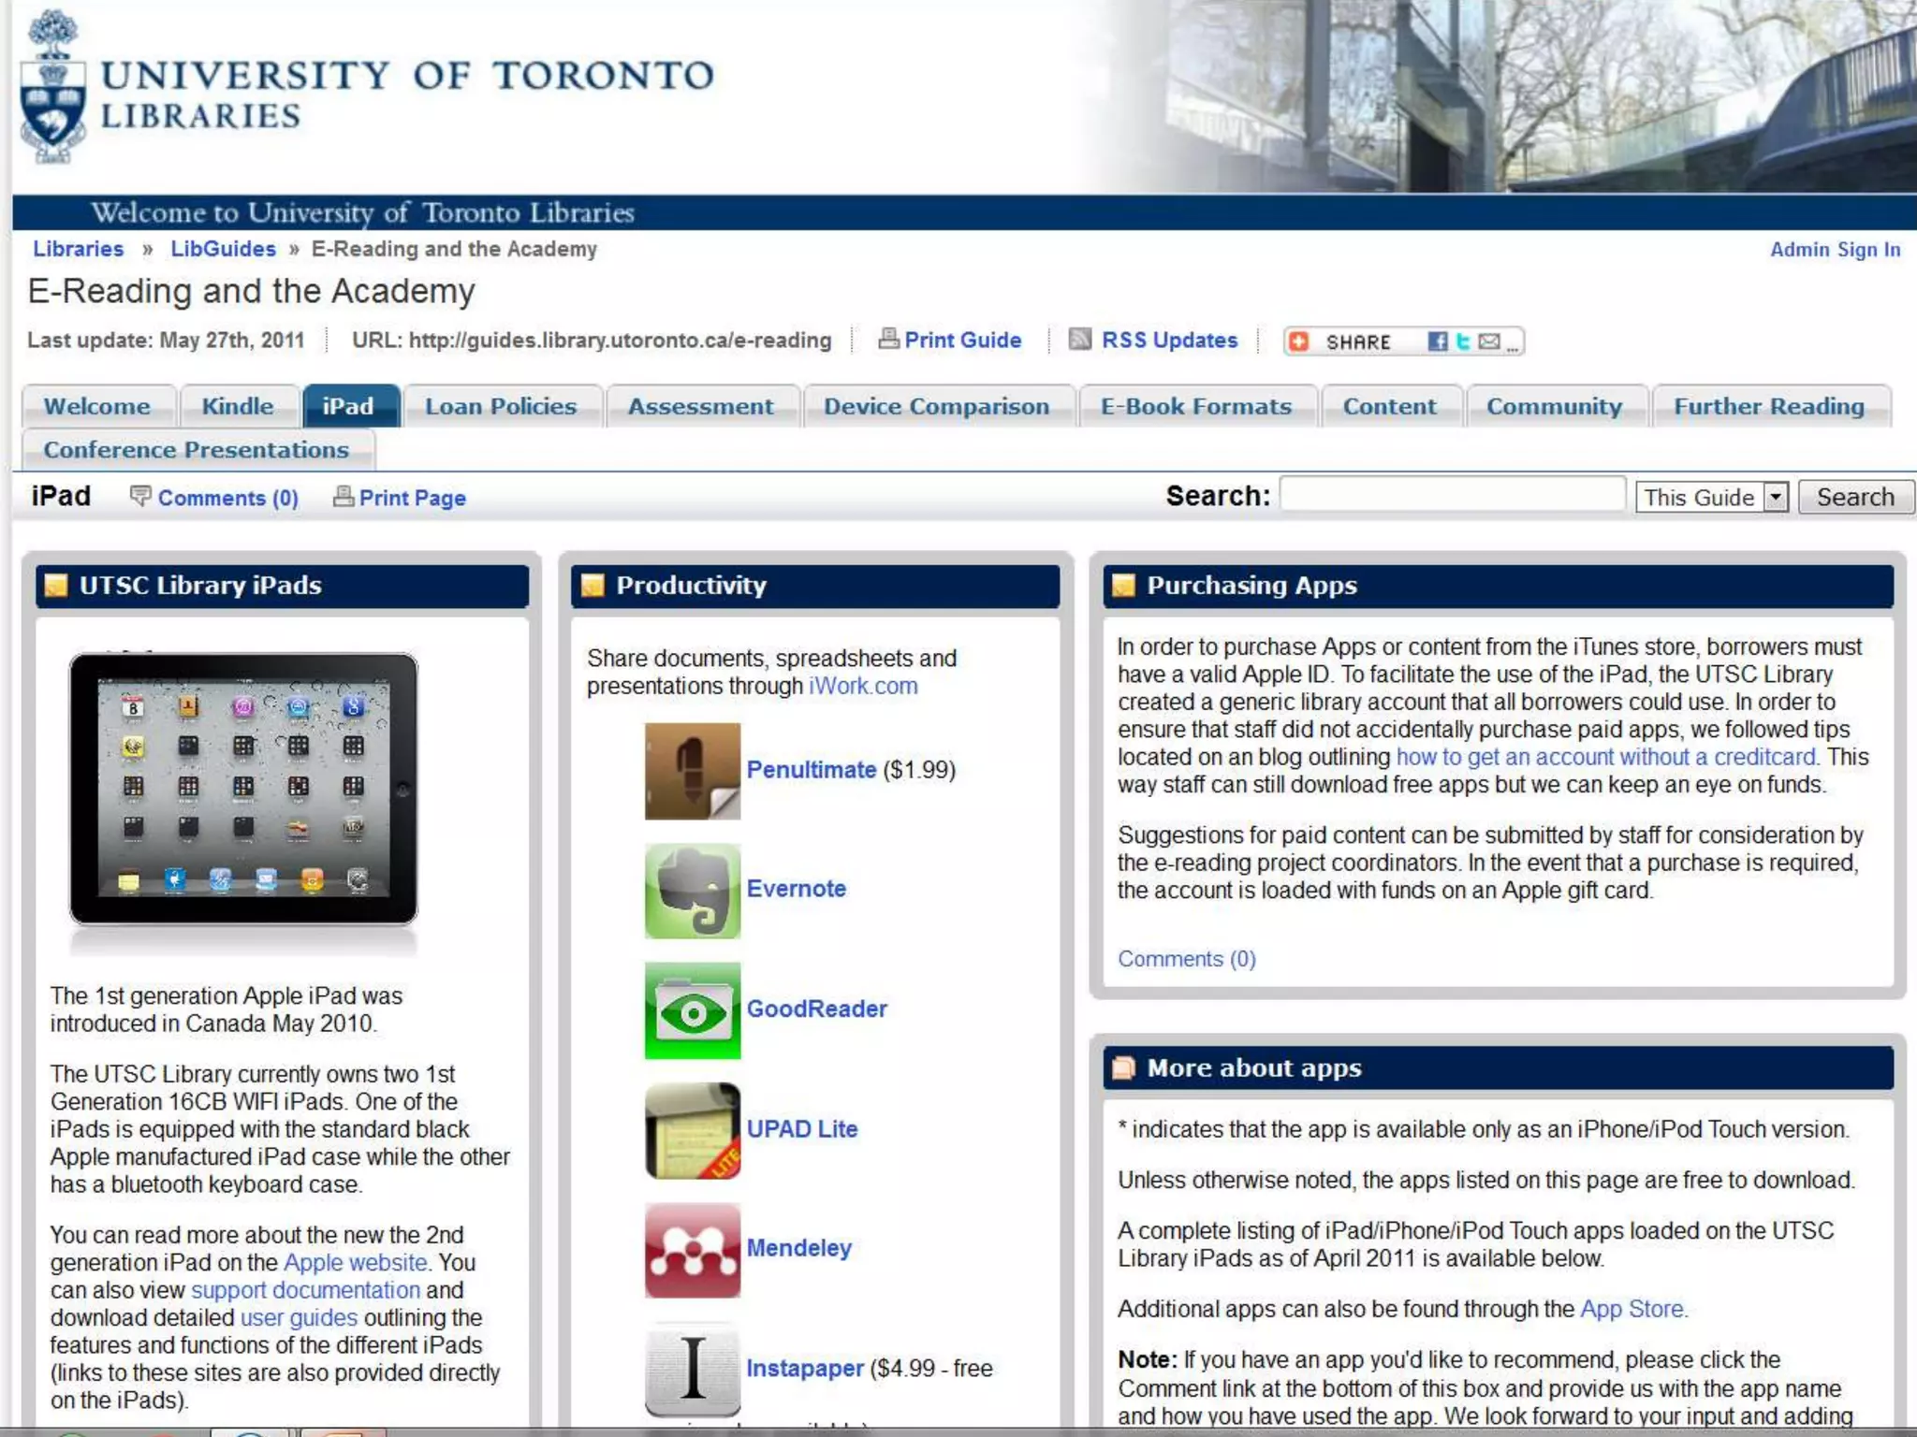Open the Device Comparison tab
1917x1437 pixels.
click(936, 407)
